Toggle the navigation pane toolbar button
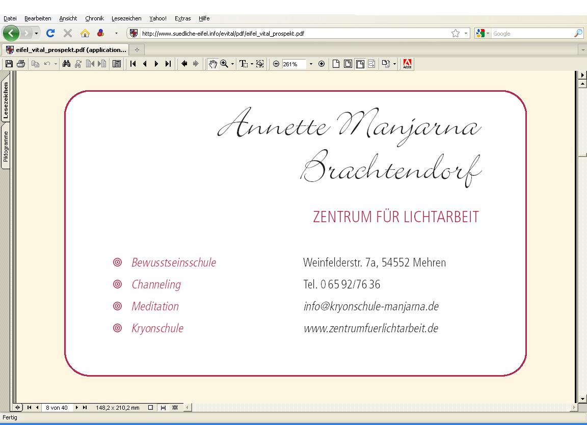The image size is (587, 425). [x=117, y=64]
